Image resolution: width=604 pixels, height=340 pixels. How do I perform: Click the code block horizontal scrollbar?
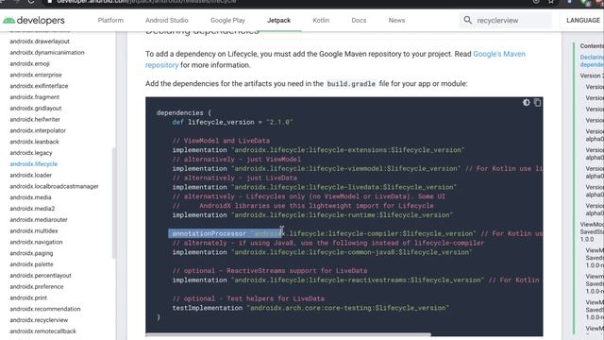288,334
